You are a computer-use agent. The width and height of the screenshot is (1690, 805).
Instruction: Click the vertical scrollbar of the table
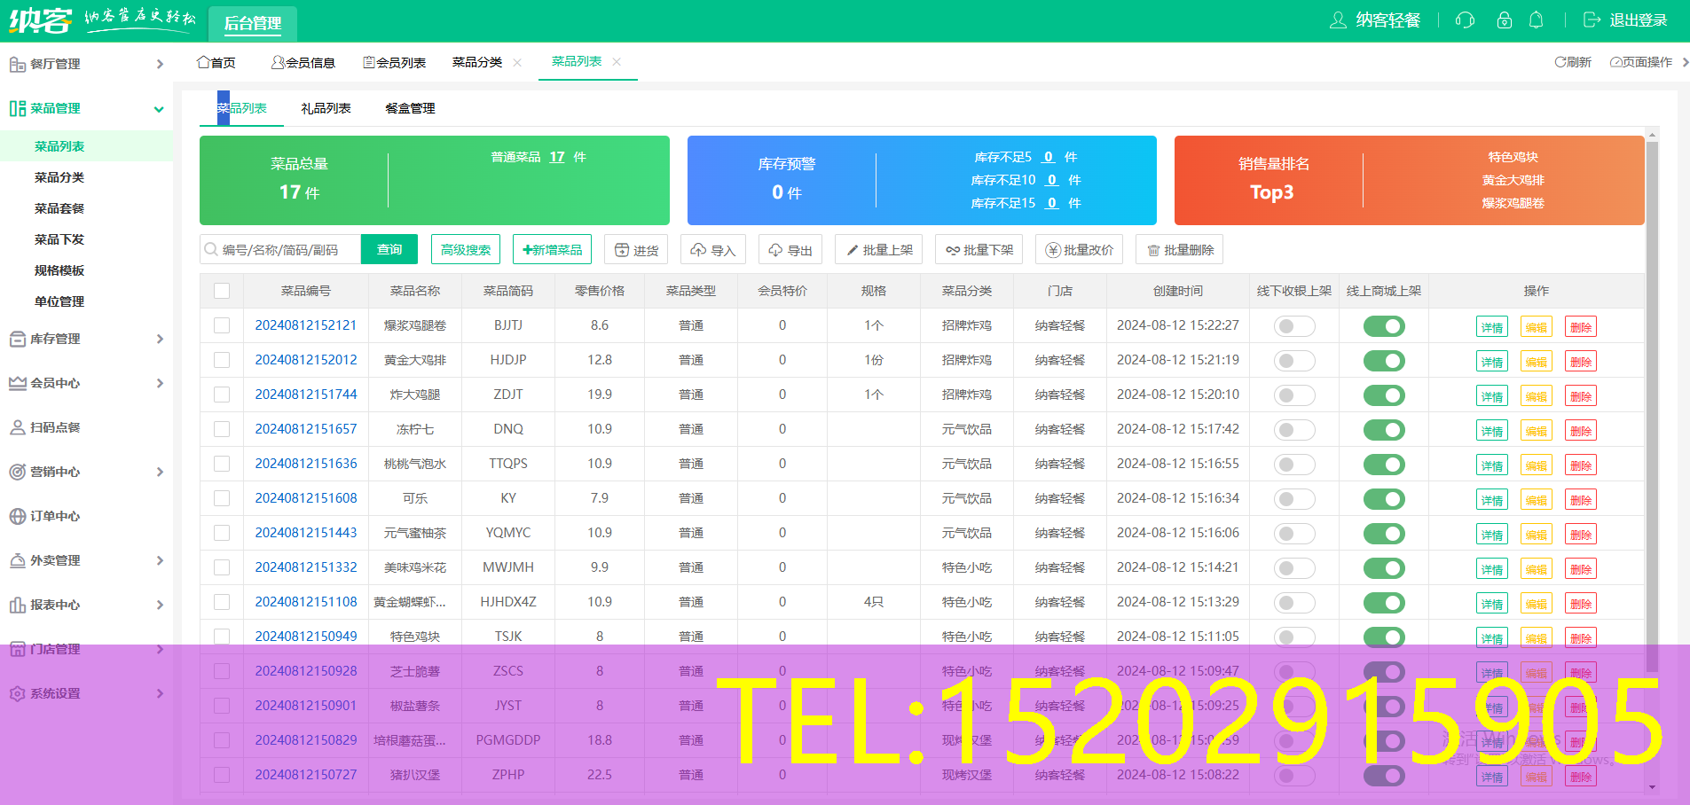(x=1651, y=399)
